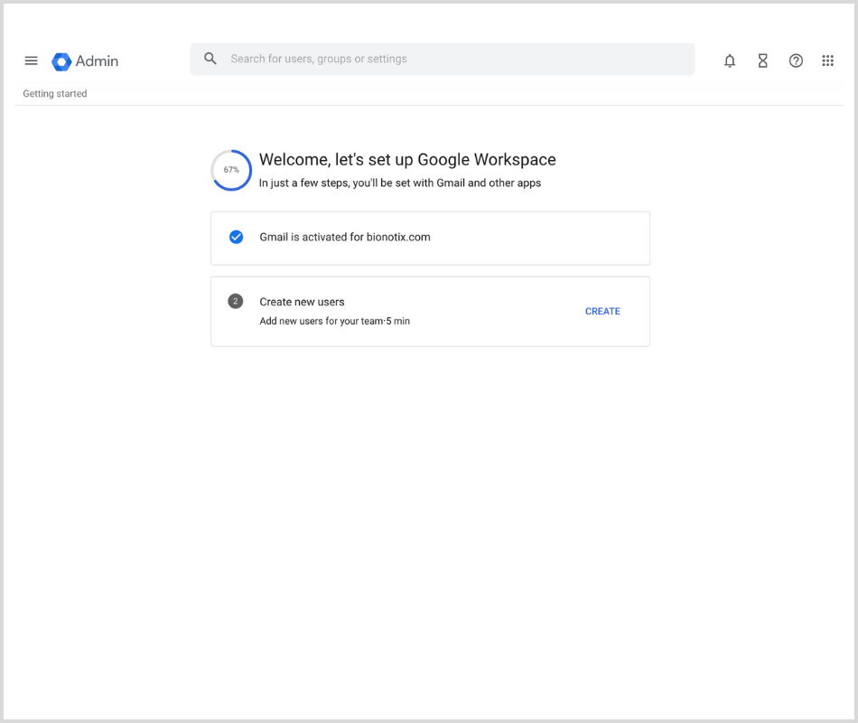The image size is (858, 723).
Task: Open the main hamburger menu
Action: (32, 61)
